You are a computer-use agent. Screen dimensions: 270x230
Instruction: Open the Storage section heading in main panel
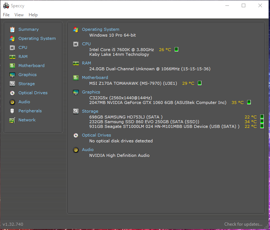(x=90, y=111)
